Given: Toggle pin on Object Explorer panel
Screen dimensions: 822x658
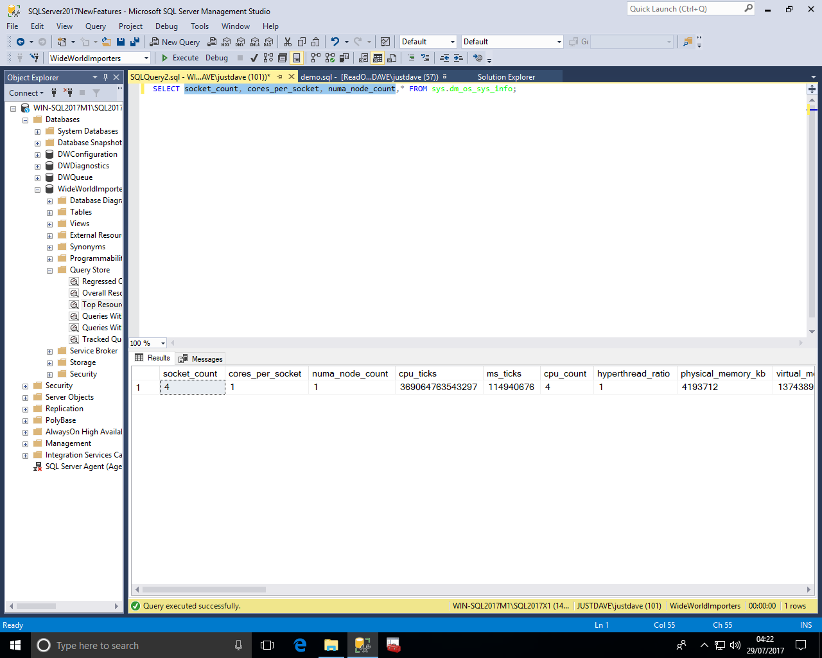Looking at the screenshot, I should (x=106, y=77).
